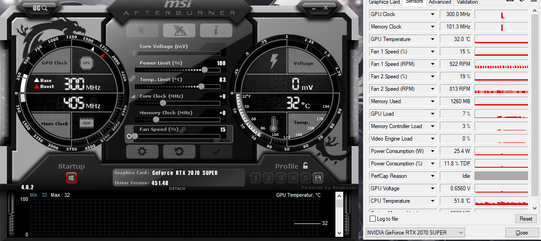The width and height of the screenshot is (541, 241).
Task: Switch to GPU-Z Sensors tab
Action: pyautogui.click(x=414, y=2)
